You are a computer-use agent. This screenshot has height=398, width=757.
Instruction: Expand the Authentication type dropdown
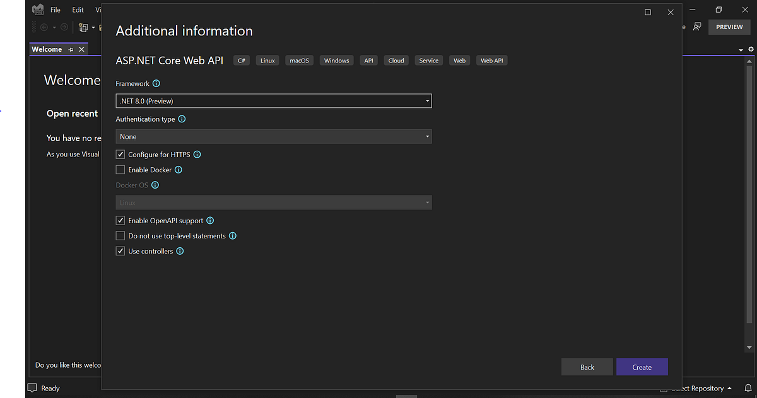(427, 136)
